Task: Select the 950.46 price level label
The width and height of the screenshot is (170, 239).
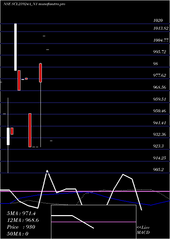Action: coord(159,111)
